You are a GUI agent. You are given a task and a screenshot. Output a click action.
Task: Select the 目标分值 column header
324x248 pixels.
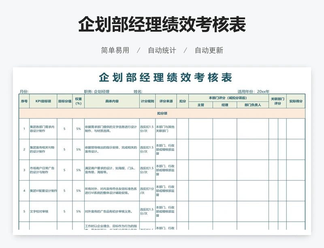65,101
